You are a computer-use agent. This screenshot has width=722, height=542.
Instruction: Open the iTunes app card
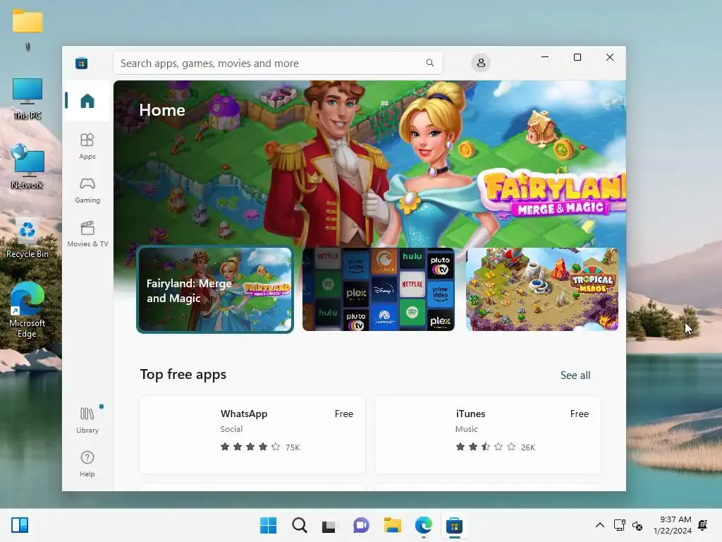(488, 435)
